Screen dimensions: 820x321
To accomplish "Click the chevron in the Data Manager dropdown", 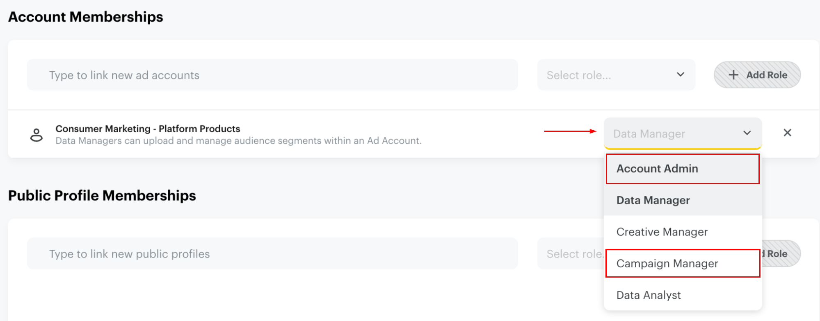I will coord(747,133).
